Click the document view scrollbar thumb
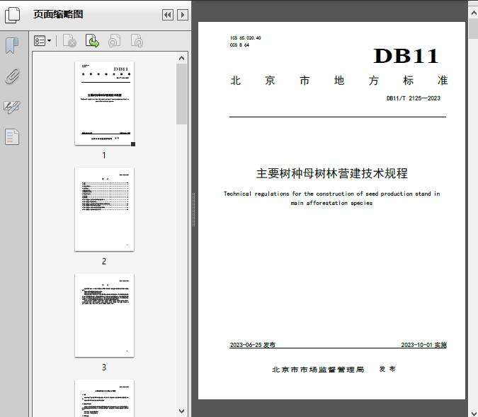 point(474,28)
